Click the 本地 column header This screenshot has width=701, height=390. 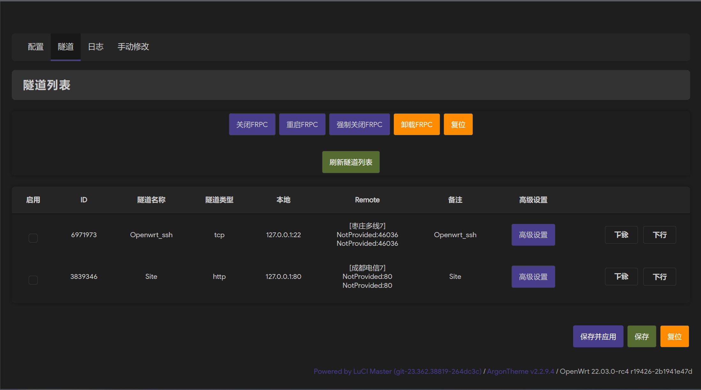point(284,200)
